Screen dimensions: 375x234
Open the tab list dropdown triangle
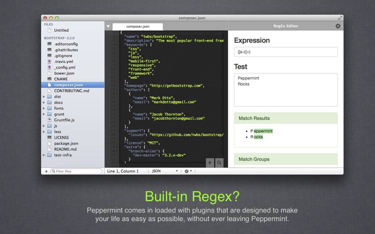[x=108, y=26]
